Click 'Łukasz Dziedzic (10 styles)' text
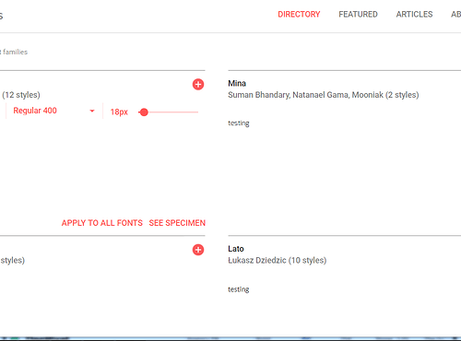Screen dimensions: 461x341 point(278,260)
